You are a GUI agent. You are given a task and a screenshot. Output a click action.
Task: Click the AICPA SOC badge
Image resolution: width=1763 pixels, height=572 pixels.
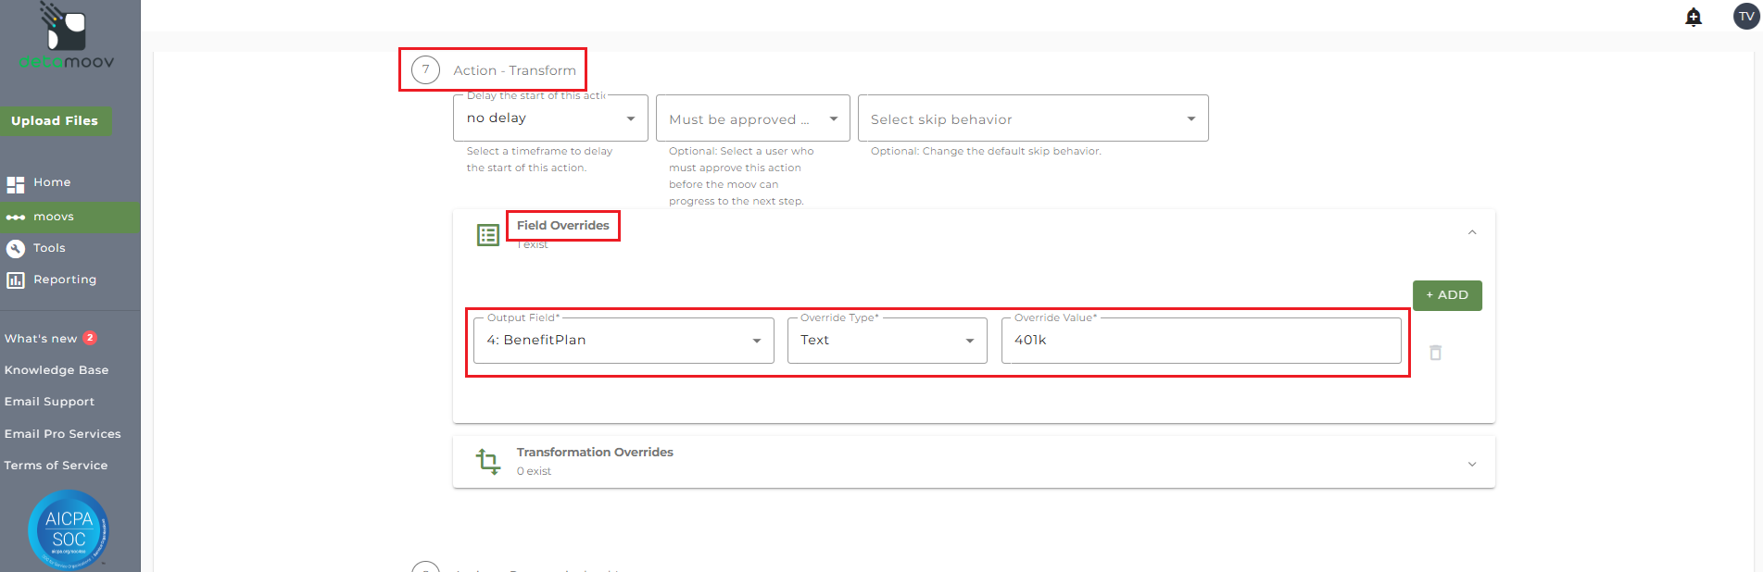tap(69, 529)
